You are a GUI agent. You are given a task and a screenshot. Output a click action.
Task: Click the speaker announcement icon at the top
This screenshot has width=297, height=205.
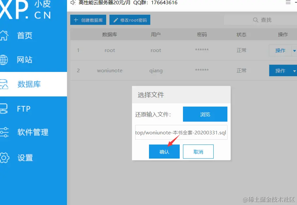click(x=73, y=3)
